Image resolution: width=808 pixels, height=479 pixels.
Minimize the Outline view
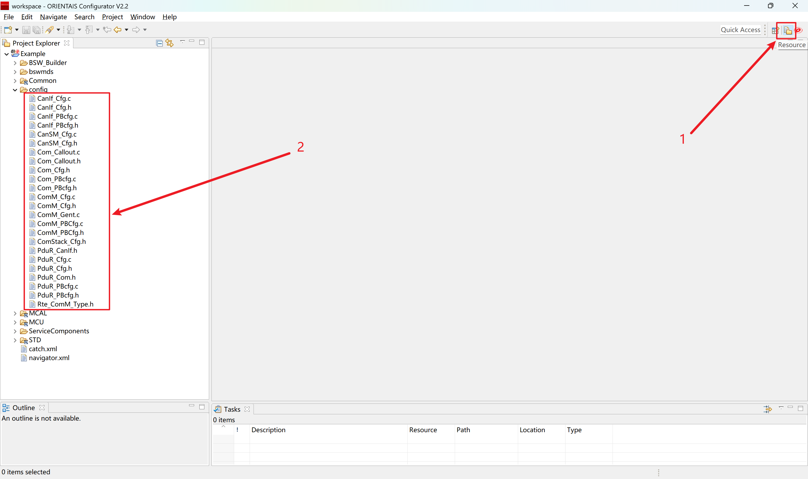click(x=192, y=405)
